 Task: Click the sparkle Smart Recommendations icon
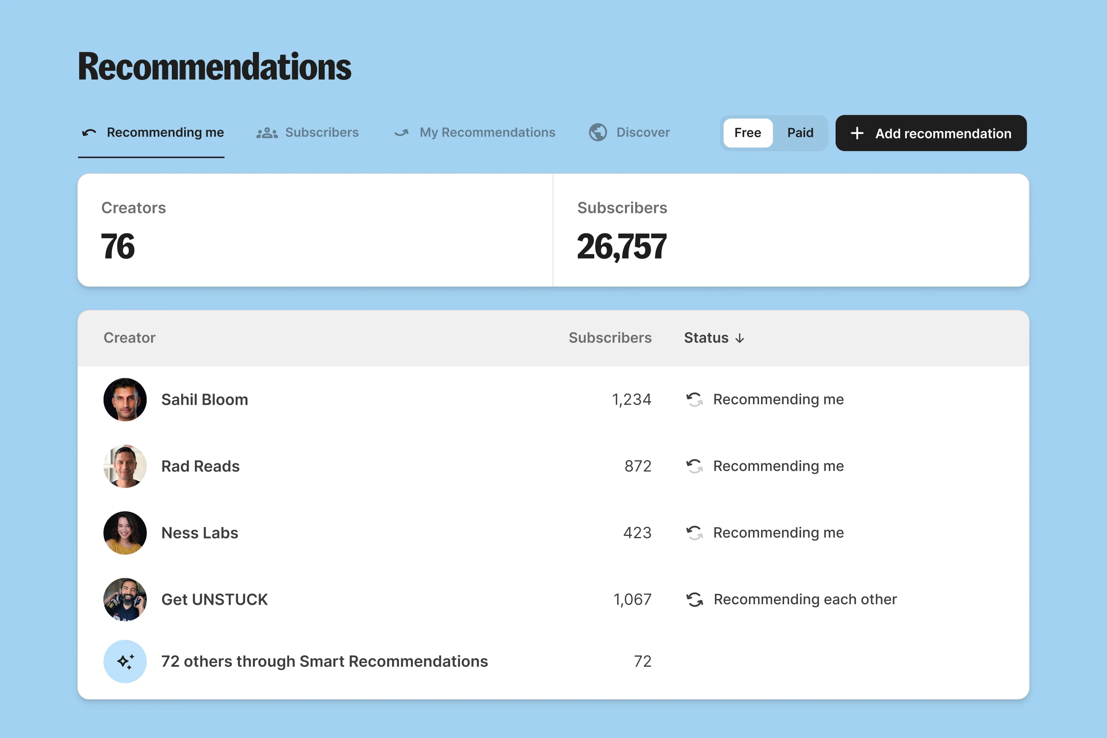point(125,661)
